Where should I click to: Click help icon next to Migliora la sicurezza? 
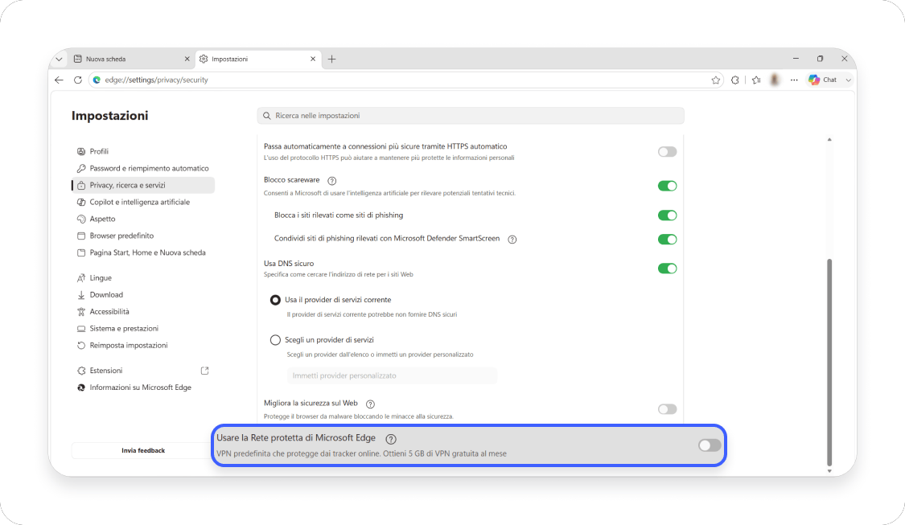(371, 404)
